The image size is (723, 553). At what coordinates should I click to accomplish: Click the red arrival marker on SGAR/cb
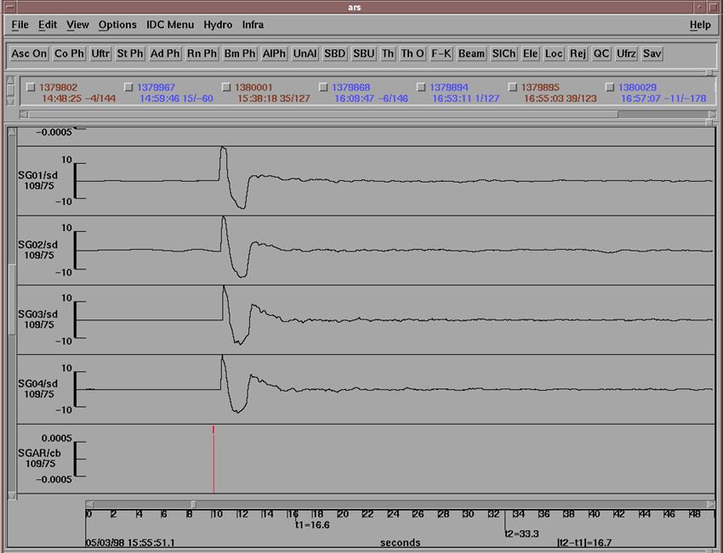coord(213,459)
